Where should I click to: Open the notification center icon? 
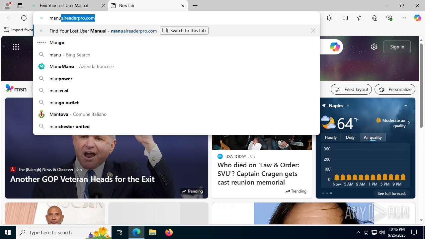[414, 232]
